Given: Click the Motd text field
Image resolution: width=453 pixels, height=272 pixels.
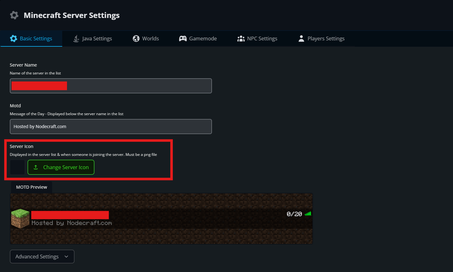Looking at the screenshot, I should [111, 127].
